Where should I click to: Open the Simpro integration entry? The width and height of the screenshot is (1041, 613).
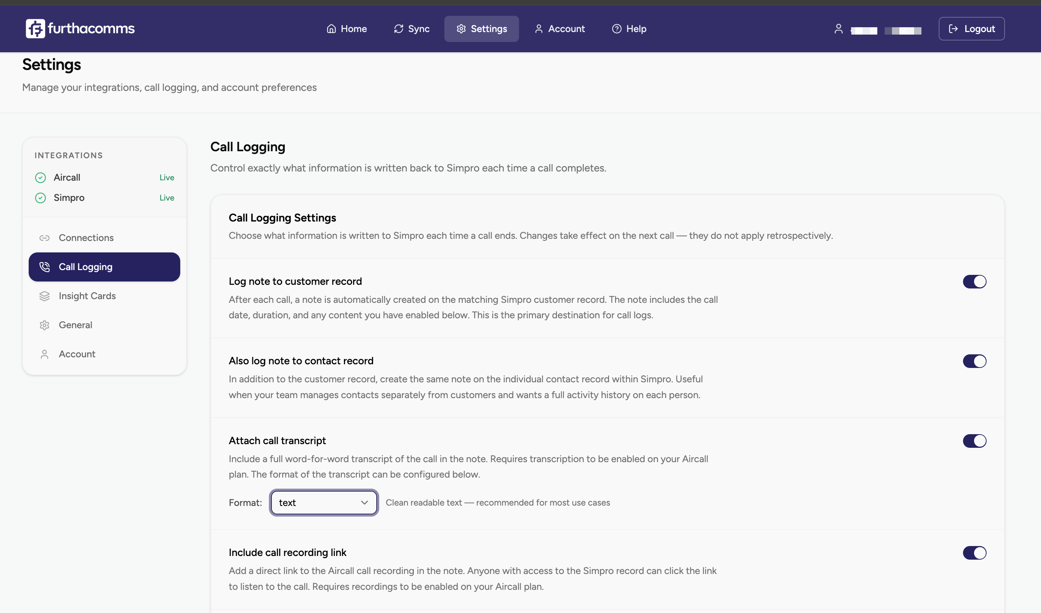click(104, 198)
